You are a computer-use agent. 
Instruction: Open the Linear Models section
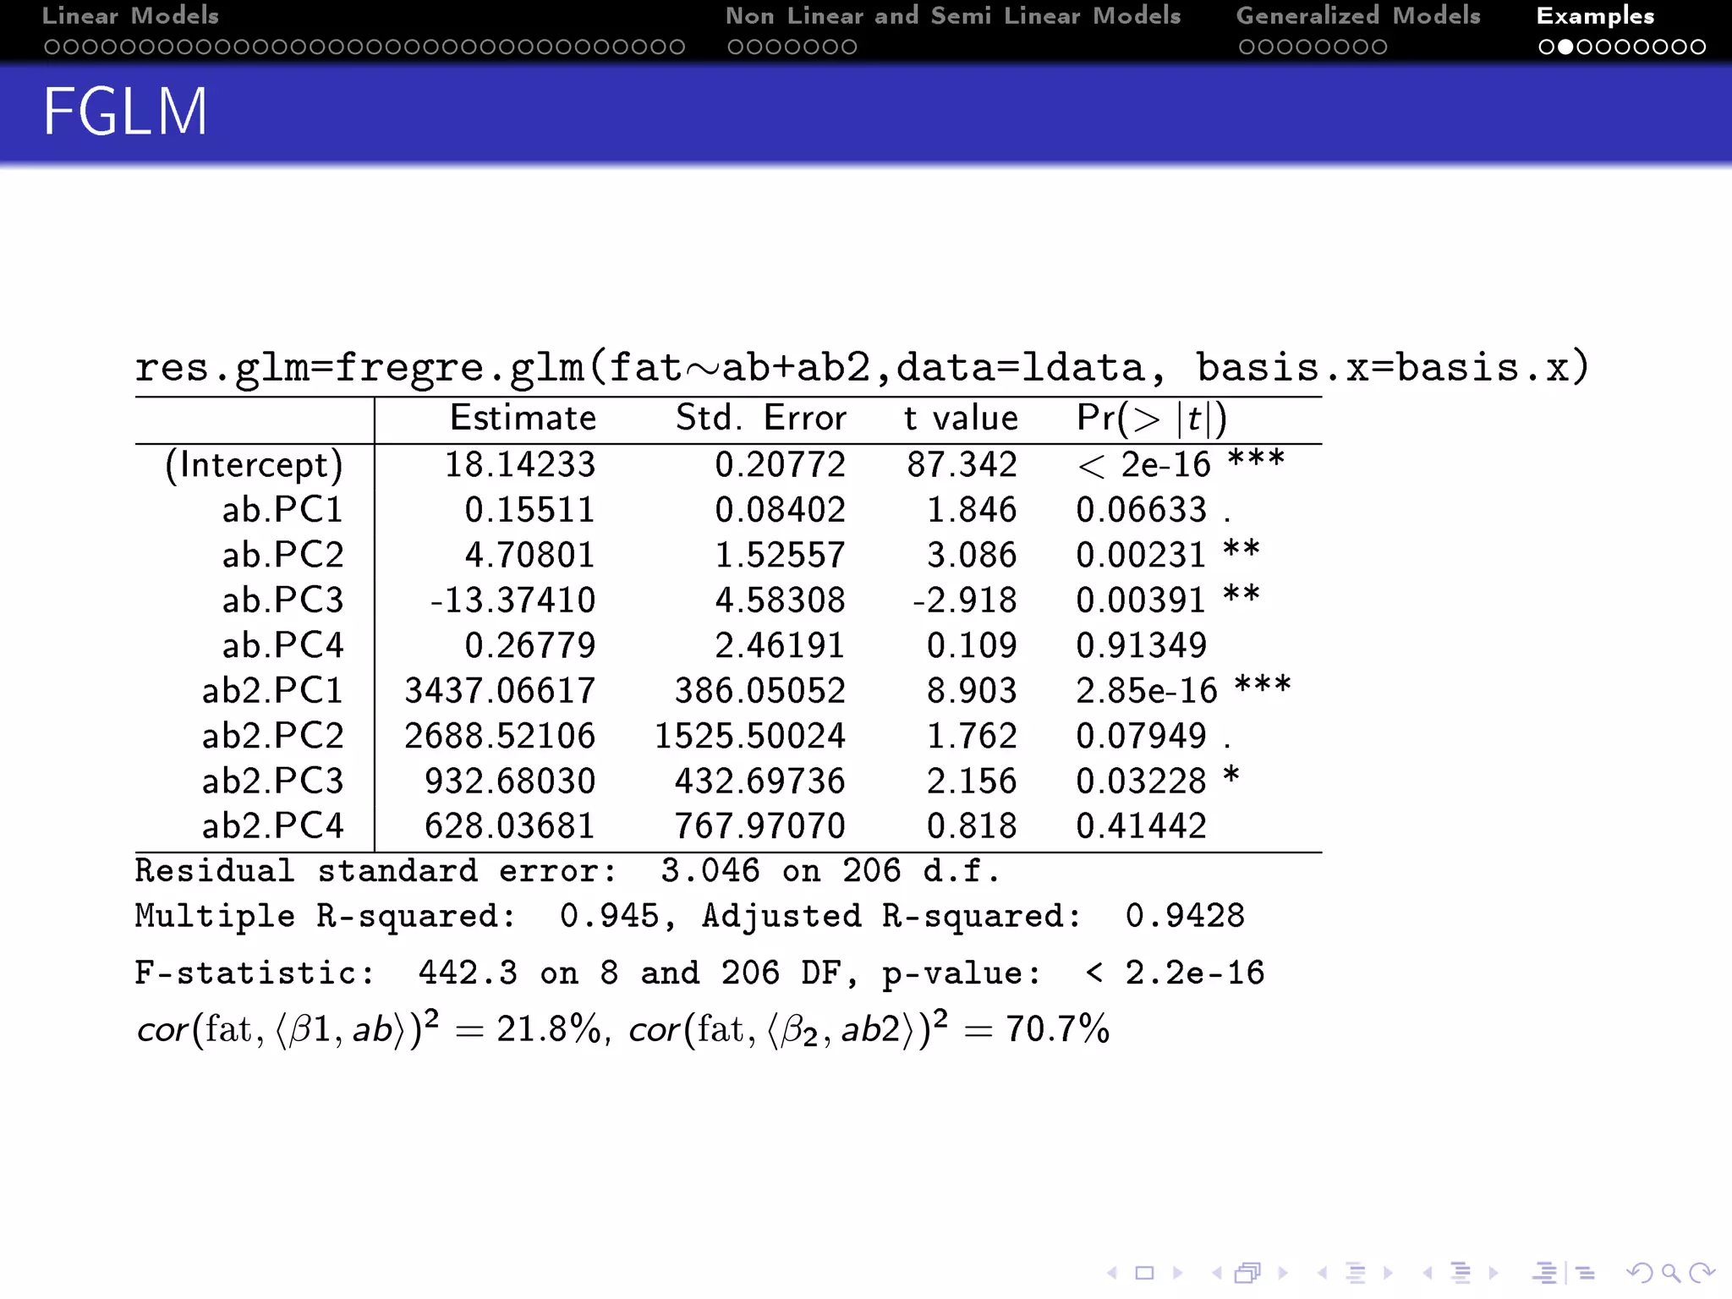click(x=130, y=15)
